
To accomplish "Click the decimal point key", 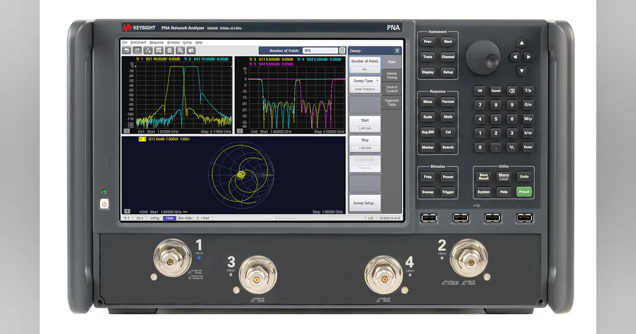I will 496,147.
